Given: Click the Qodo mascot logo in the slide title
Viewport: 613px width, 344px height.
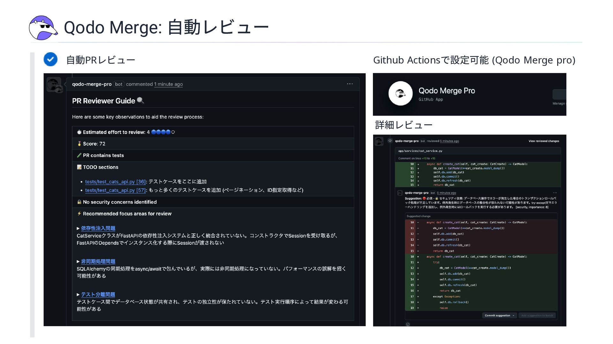Looking at the screenshot, I should [43, 28].
